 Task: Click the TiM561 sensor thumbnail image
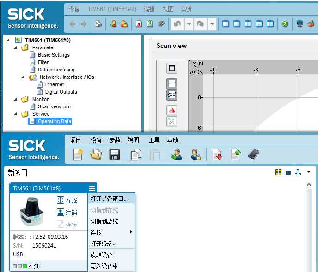click(31, 212)
